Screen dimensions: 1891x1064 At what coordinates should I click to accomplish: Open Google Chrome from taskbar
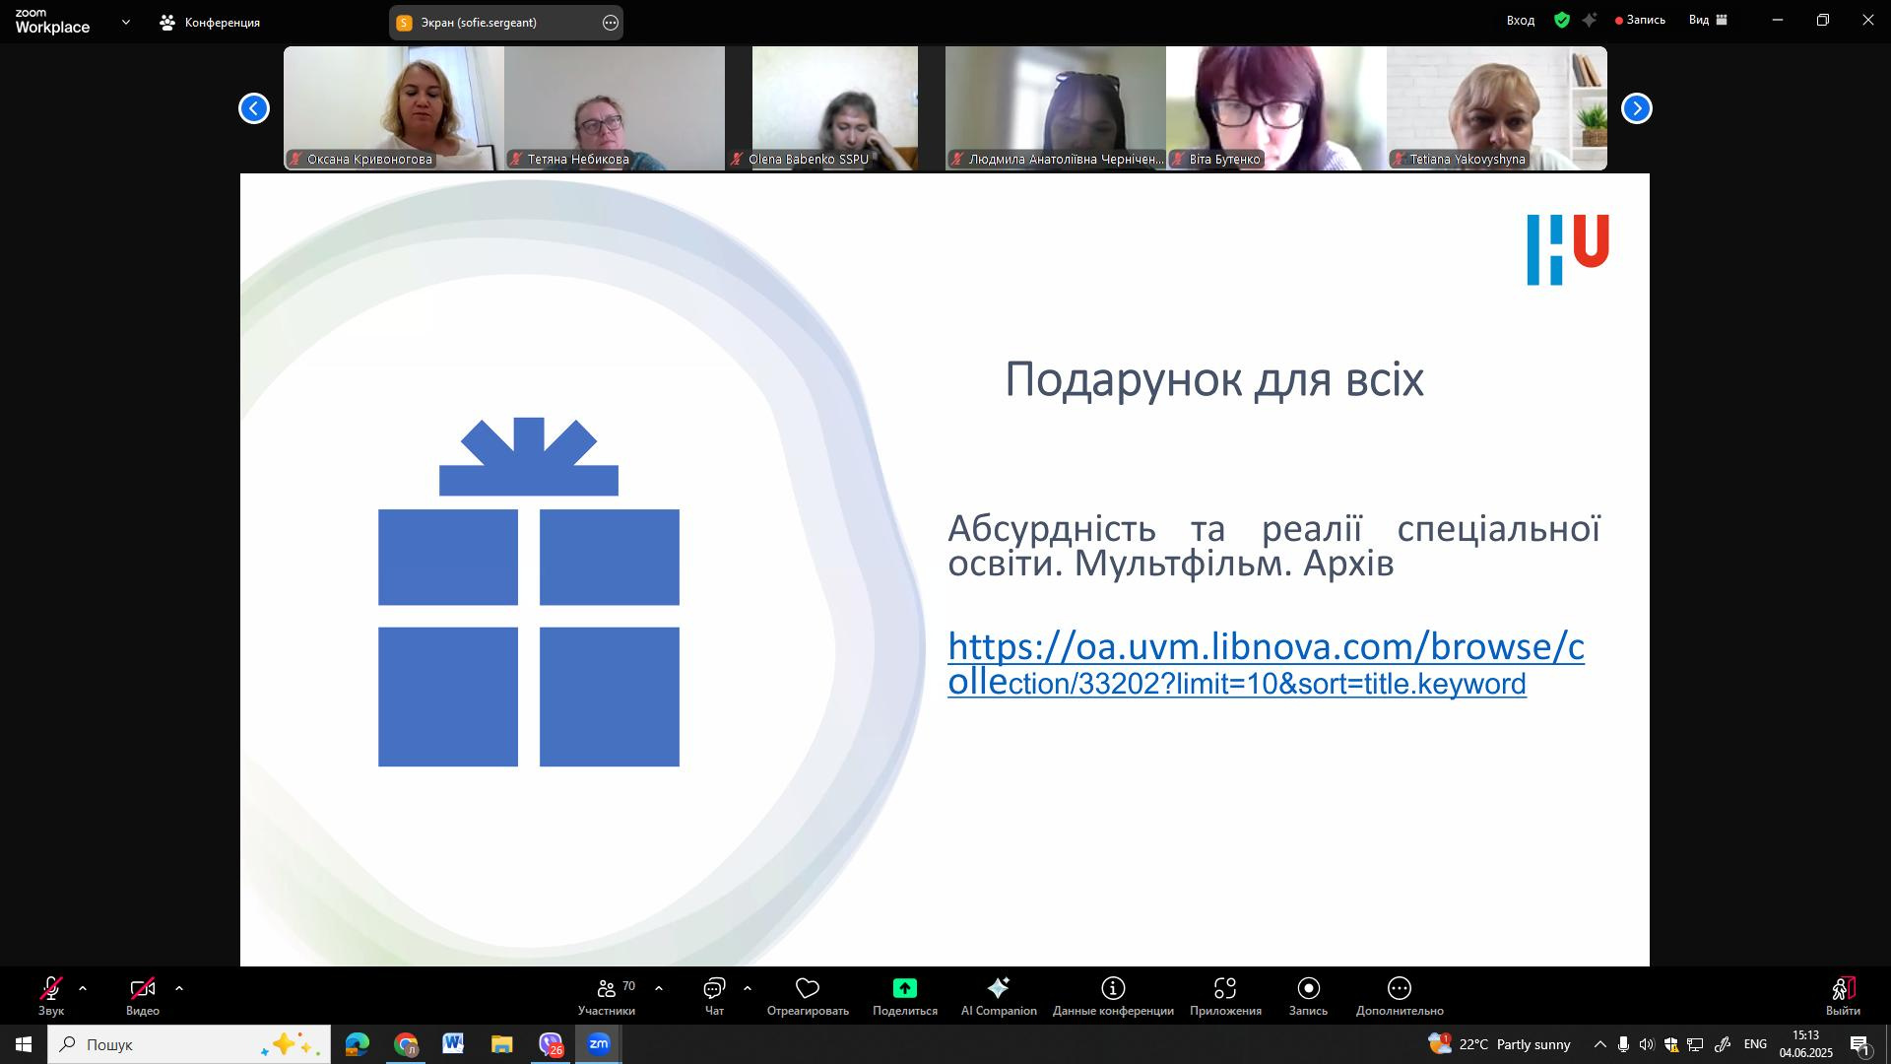406,1044
